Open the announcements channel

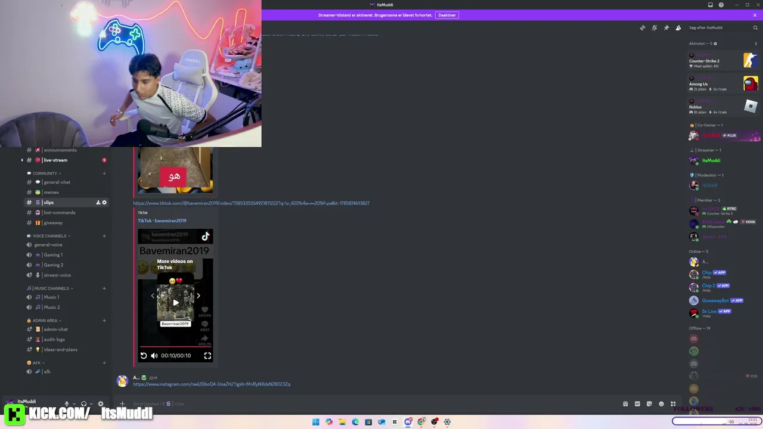click(66, 150)
